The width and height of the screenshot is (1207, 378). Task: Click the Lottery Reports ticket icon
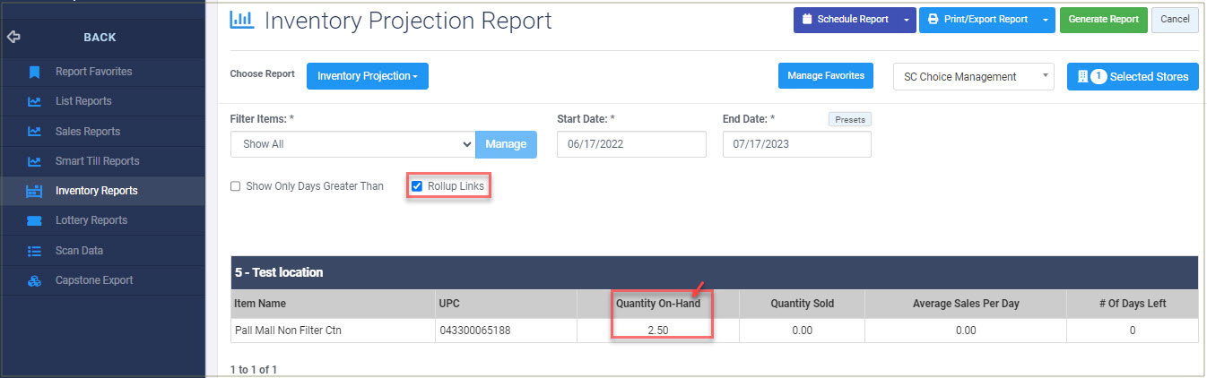tap(34, 220)
